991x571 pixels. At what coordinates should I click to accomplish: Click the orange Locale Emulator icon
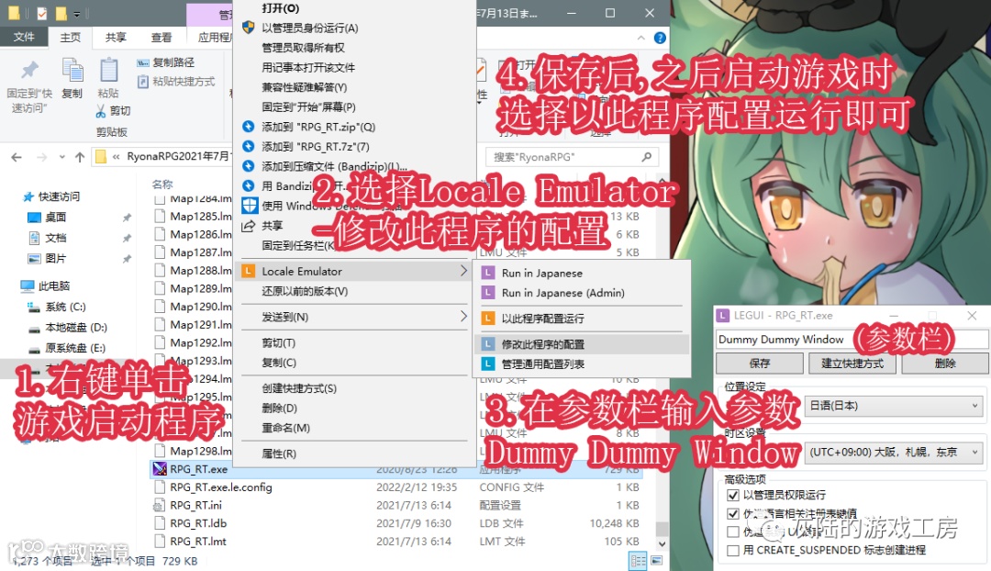tap(249, 272)
